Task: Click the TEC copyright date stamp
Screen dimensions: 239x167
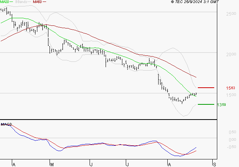Action: click(x=195, y=2)
